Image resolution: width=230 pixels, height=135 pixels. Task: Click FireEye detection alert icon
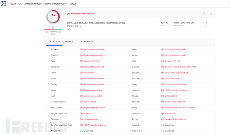pos(81,84)
